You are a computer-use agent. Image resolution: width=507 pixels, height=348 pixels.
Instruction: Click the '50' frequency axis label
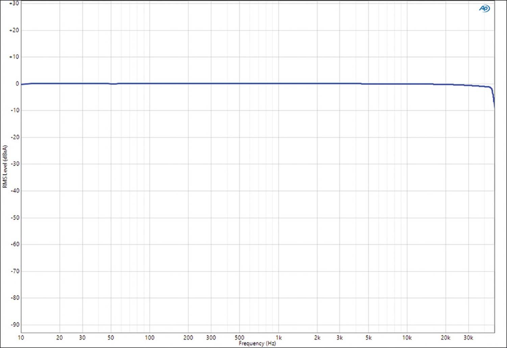[x=111, y=338]
